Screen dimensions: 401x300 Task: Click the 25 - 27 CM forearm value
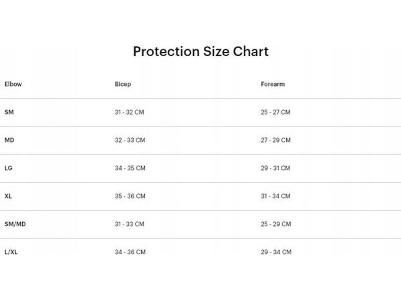click(275, 112)
